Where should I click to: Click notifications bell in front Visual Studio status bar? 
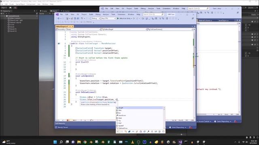point(190,127)
